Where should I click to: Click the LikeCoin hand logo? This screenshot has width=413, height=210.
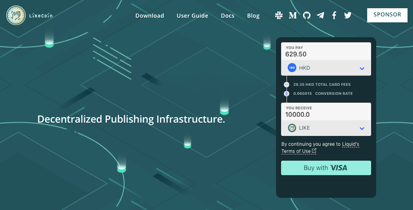[16, 15]
